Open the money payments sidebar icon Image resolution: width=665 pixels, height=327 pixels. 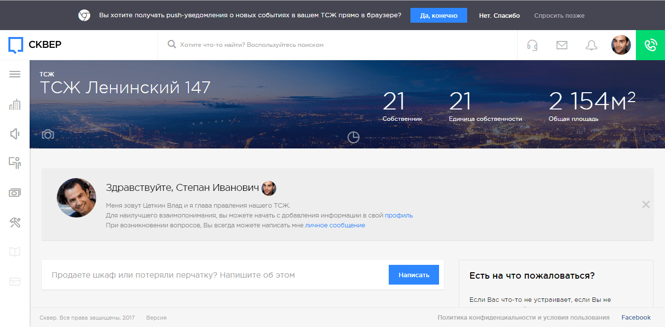click(15, 193)
